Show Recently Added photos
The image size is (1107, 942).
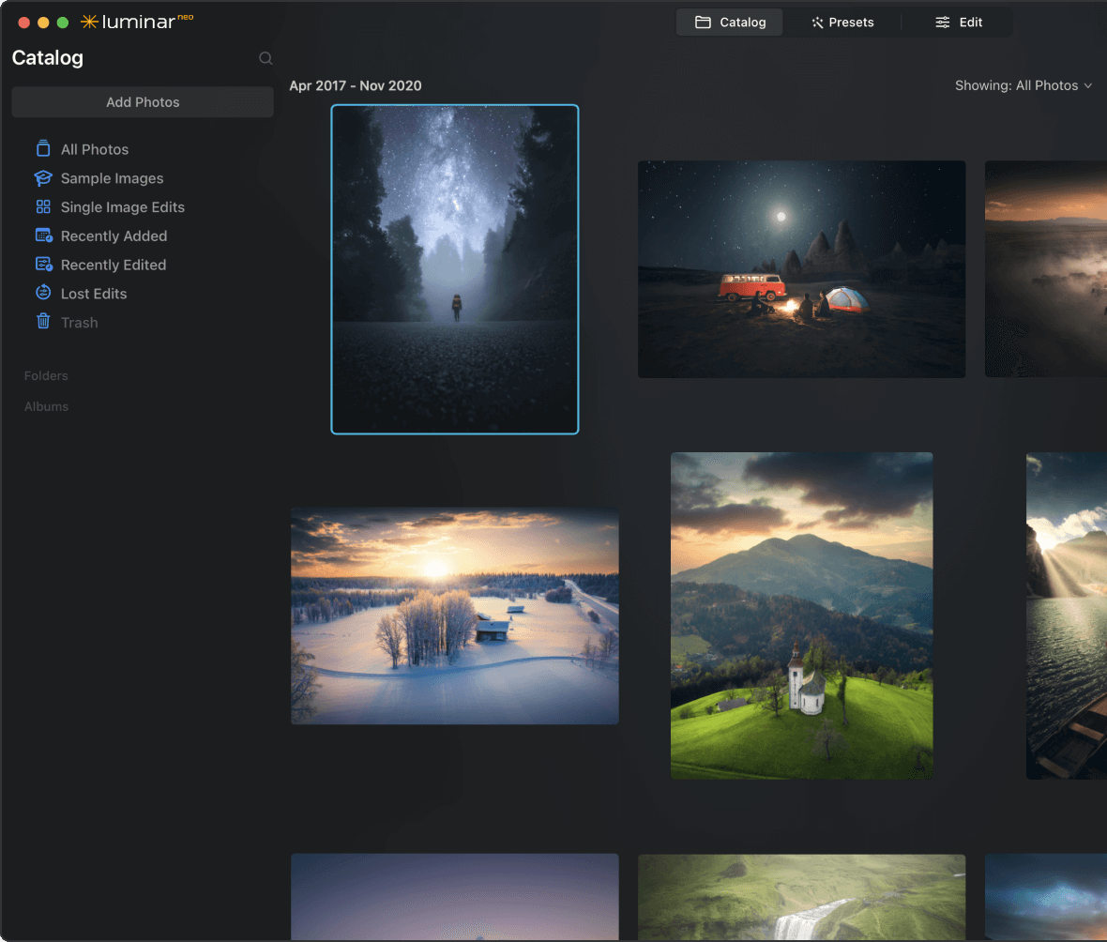(114, 236)
